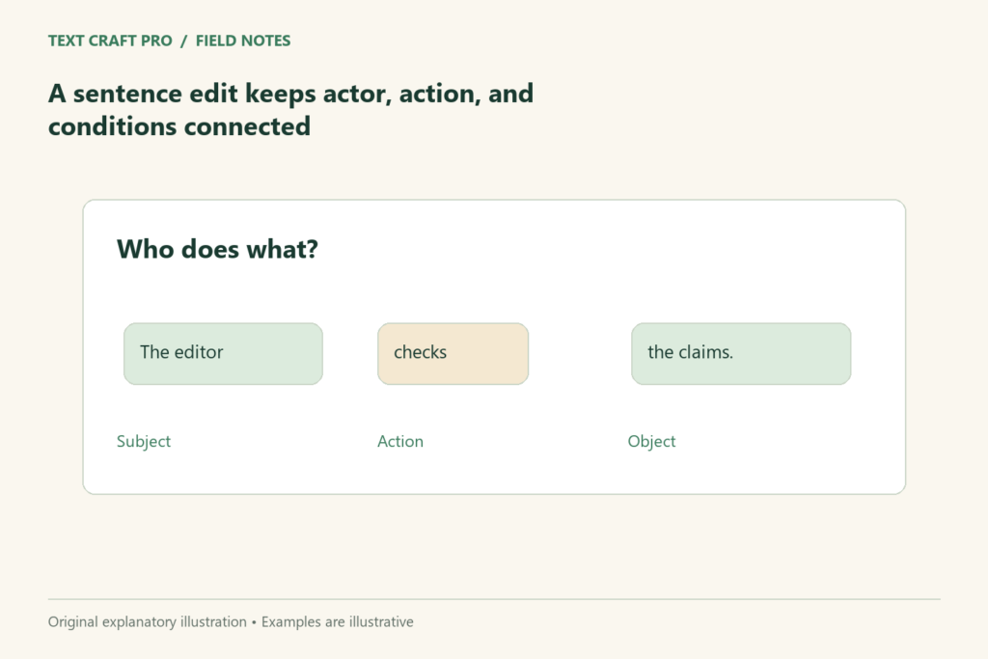Click the 'Action' label
This screenshot has width=988, height=659.
400,442
